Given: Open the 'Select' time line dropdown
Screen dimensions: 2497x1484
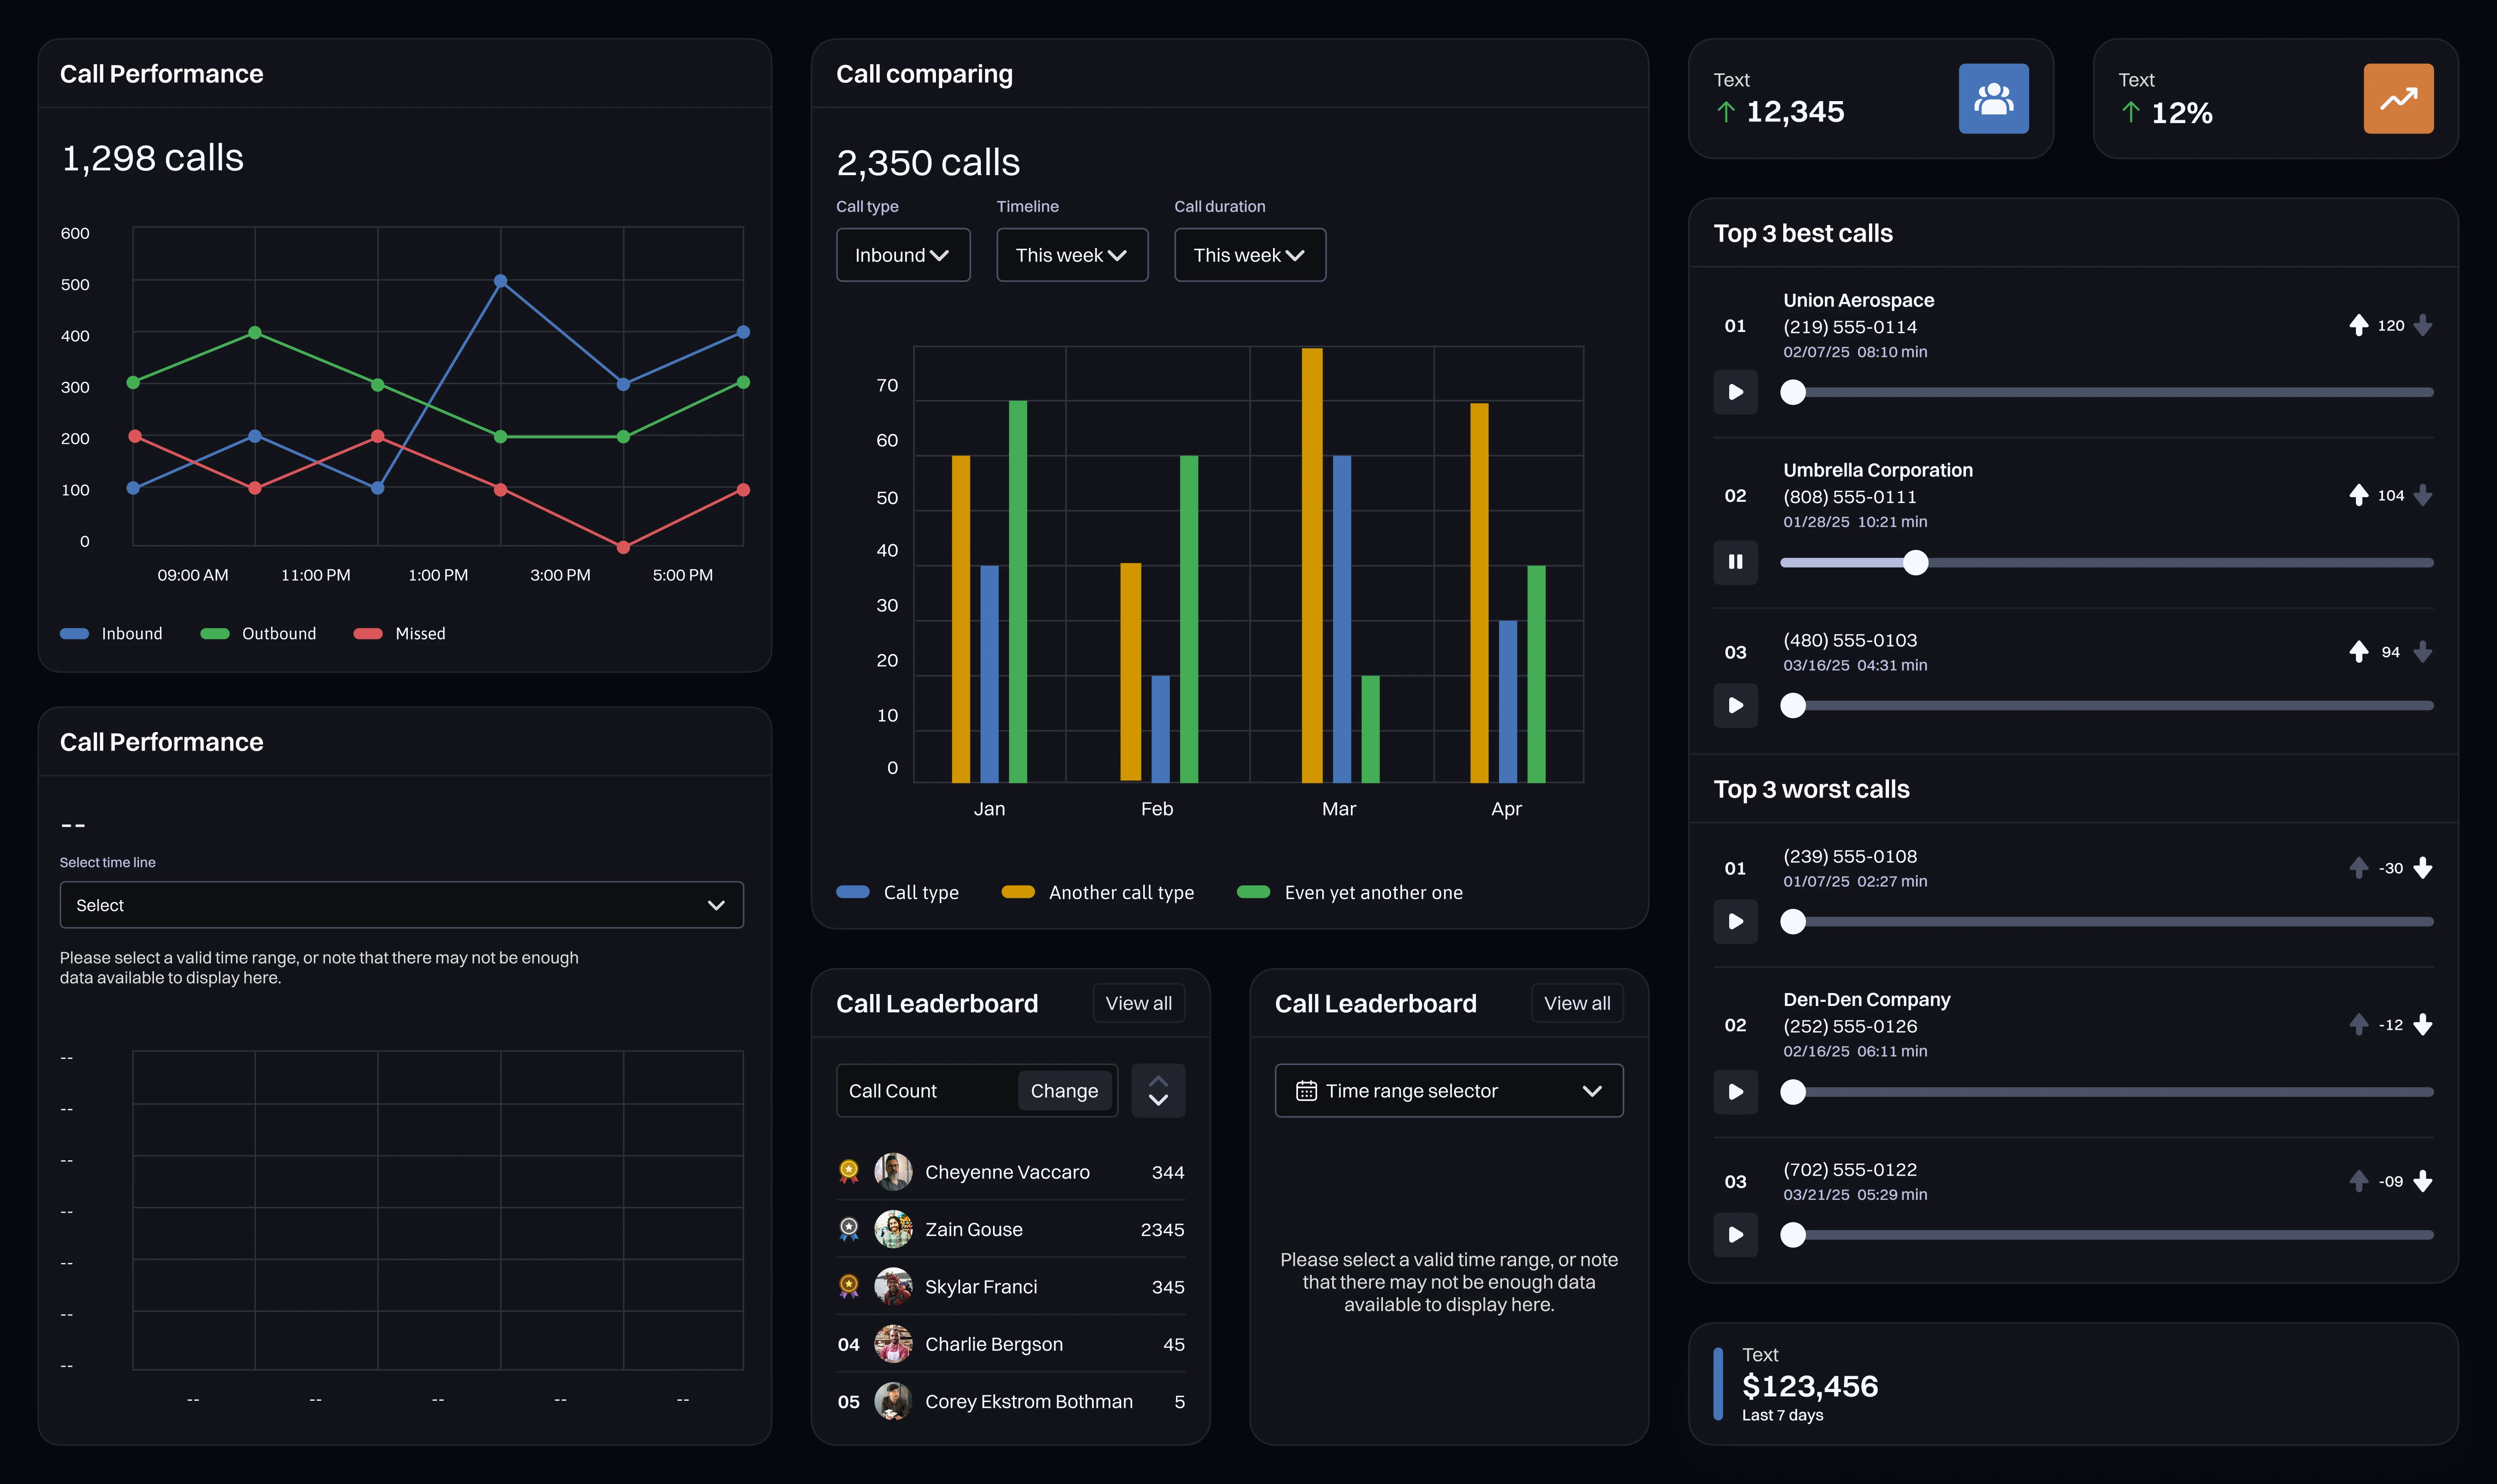Looking at the screenshot, I should point(402,905).
